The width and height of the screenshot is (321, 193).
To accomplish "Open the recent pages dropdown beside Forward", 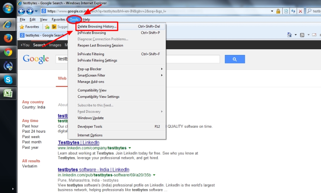I will tap(36, 11).
